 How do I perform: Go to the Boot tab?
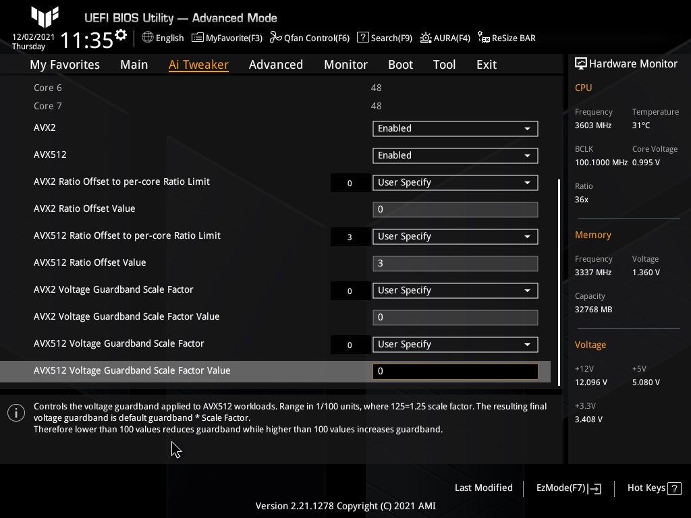tap(401, 65)
